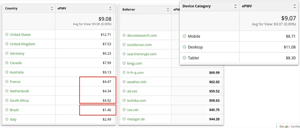Select the Mobile device category row

(x=239, y=36)
